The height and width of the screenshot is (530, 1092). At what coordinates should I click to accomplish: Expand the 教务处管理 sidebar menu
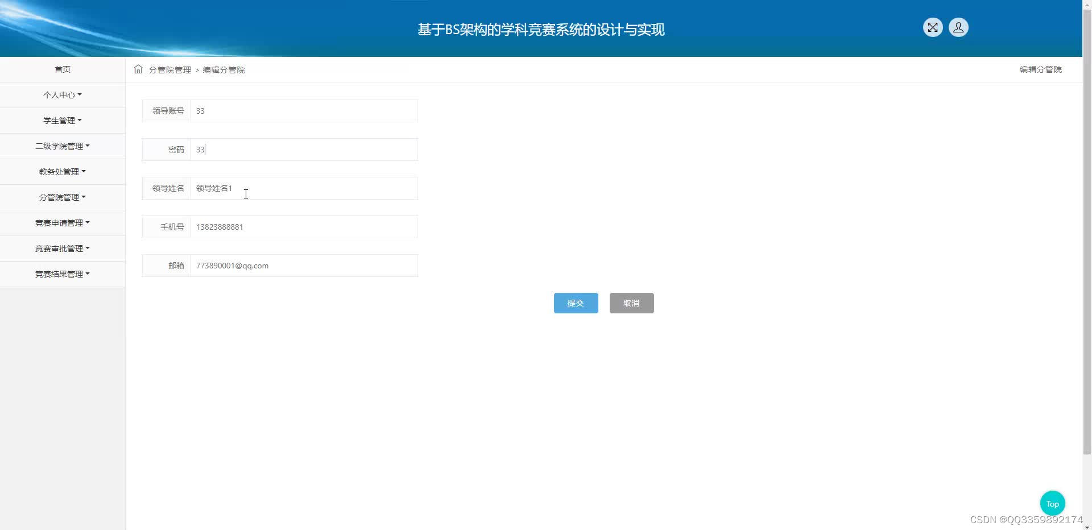pyautogui.click(x=63, y=172)
